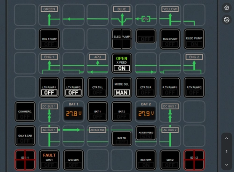Click the BAT 1 voltage display 27.8 V
The height and width of the screenshot is (172, 234).
[73, 113]
